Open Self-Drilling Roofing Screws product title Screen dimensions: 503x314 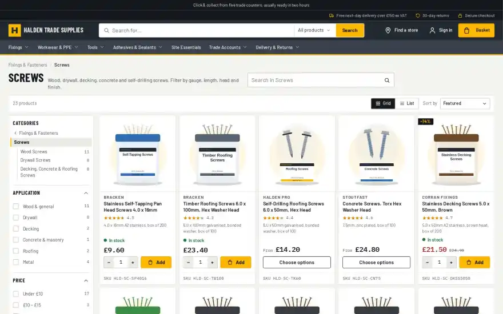294,207
